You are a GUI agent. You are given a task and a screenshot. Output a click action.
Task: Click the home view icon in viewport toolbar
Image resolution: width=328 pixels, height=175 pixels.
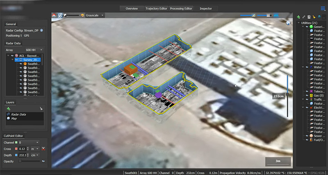[x=54, y=15]
